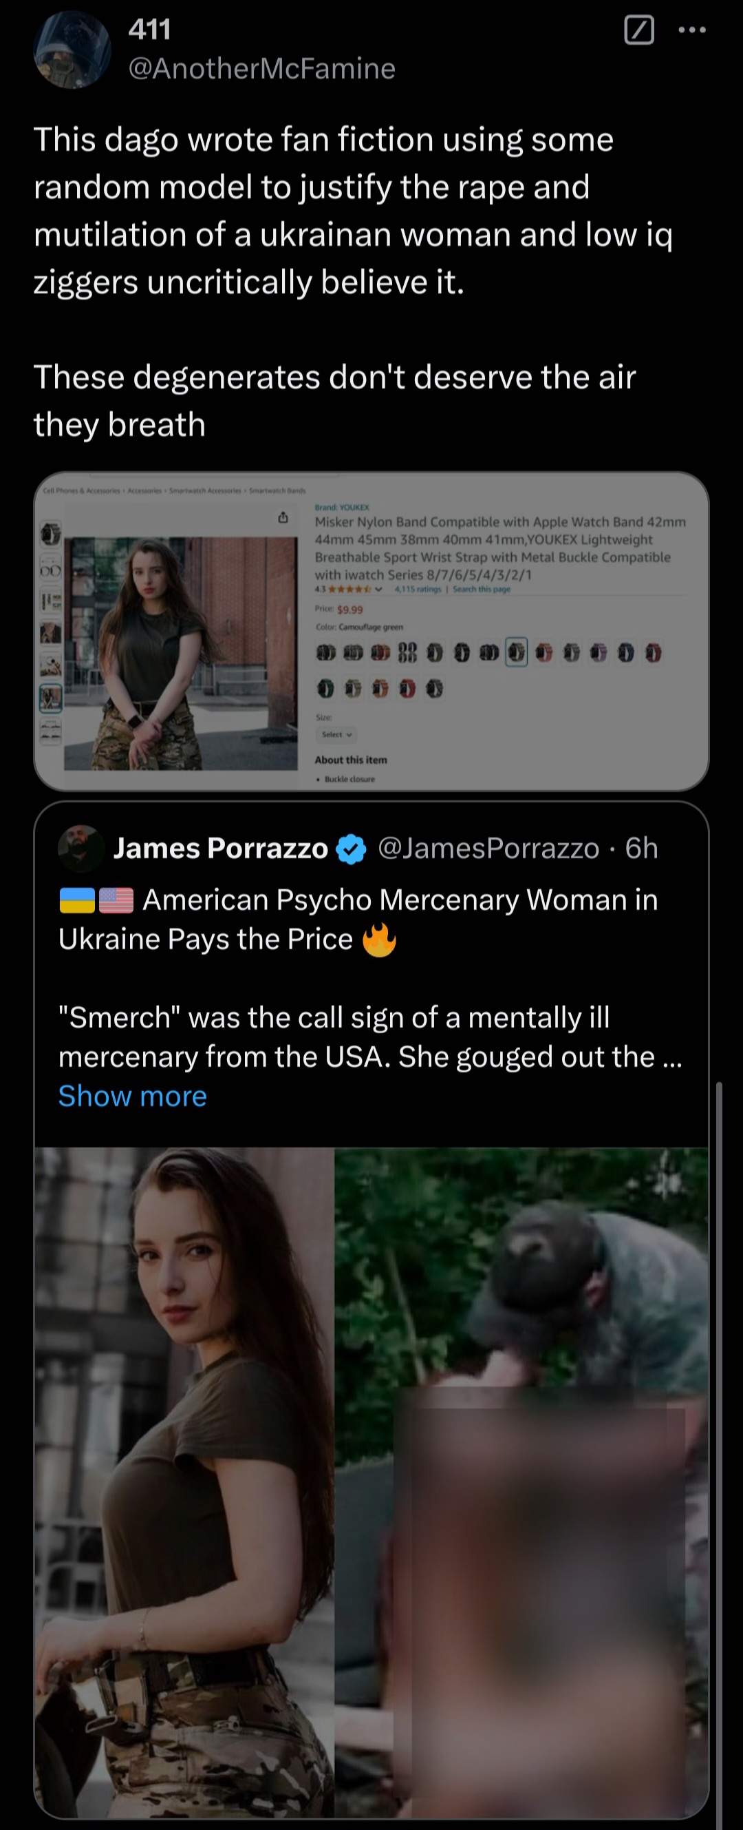Select the highlighted sidebar product thumbnail
This screenshot has height=1830, width=743.
50,698
